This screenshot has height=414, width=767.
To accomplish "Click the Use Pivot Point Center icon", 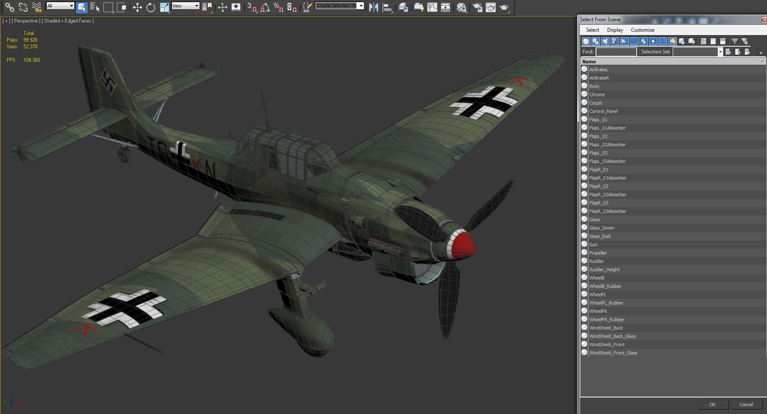I will click(207, 7).
